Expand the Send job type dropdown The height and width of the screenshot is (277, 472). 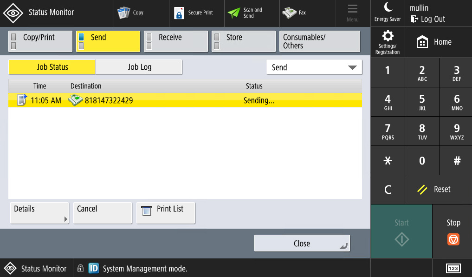click(314, 67)
